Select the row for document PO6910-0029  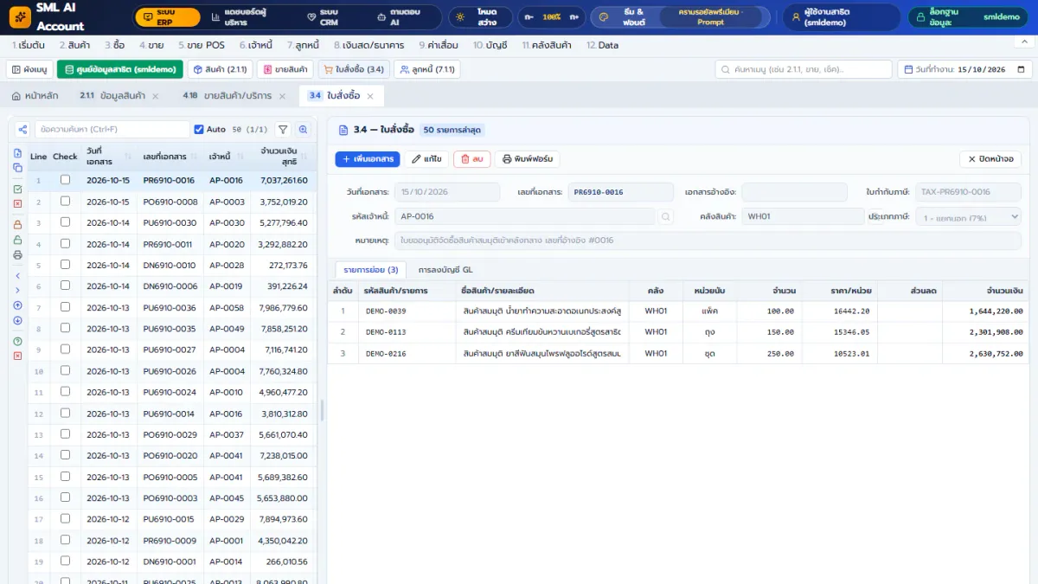172,434
